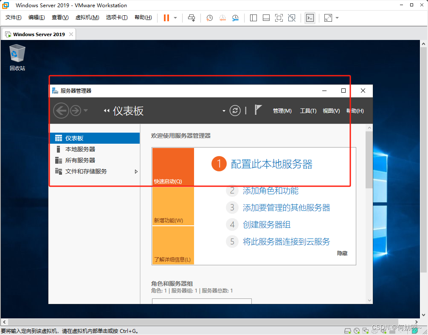
Task: Click the VMware Workstation title bar logo
Action: coord(6,5)
